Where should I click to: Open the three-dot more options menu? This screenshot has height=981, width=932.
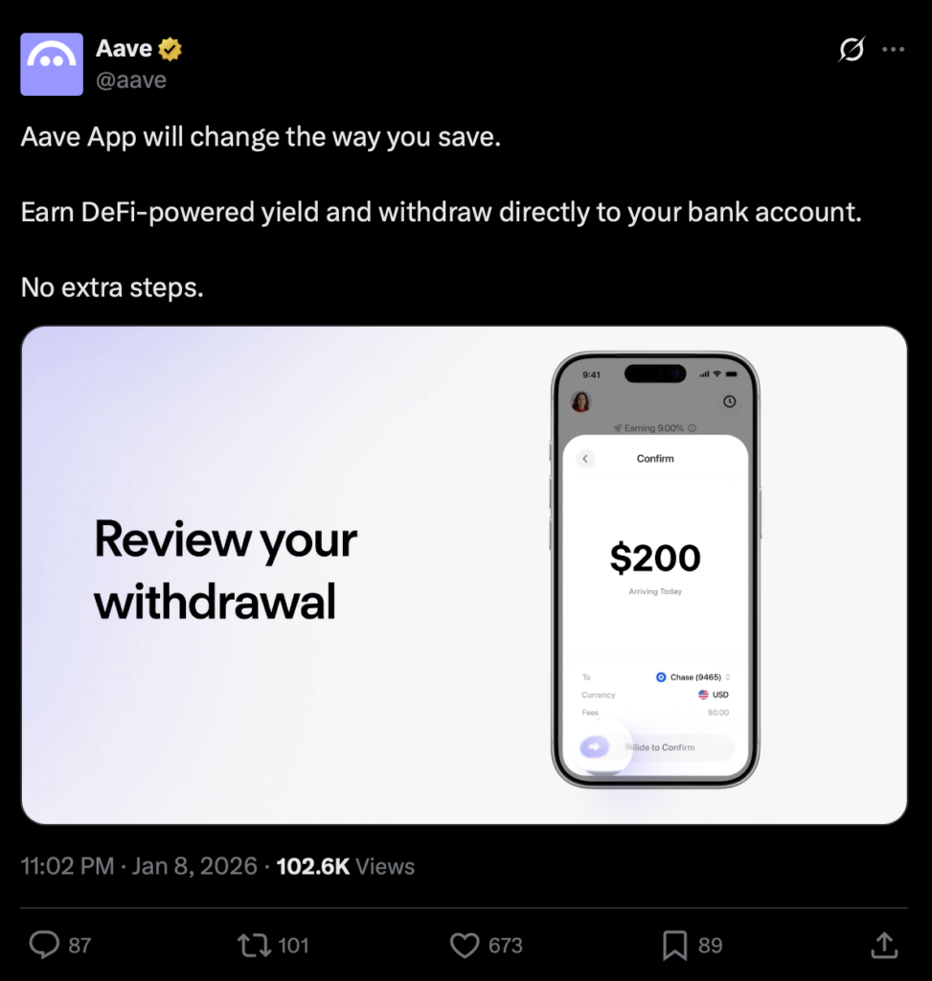(x=893, y=50)
